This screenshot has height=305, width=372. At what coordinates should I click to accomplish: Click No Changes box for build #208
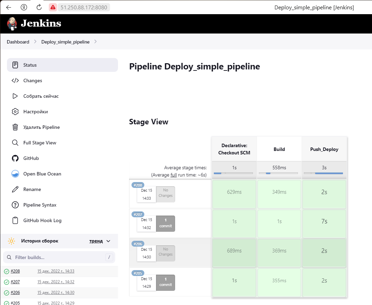coord(166,194)
